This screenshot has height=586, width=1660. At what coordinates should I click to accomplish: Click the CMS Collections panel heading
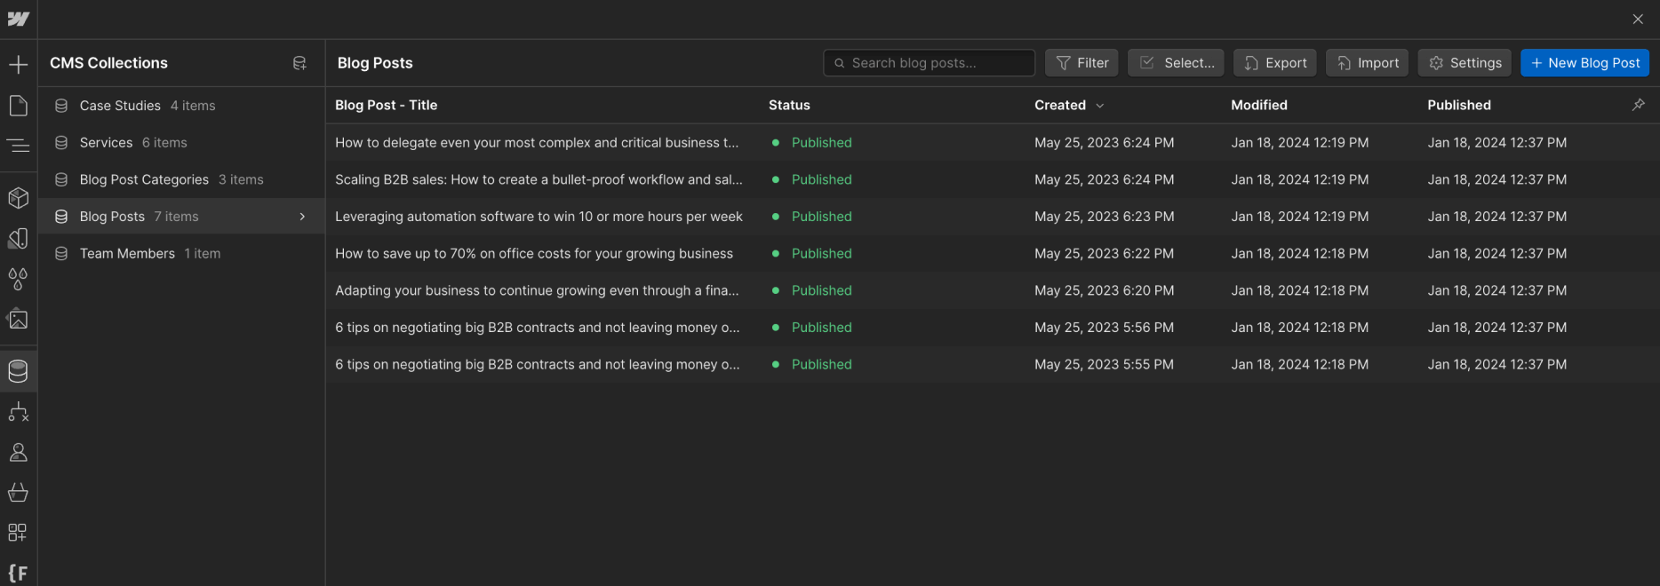tap(108, 63)
